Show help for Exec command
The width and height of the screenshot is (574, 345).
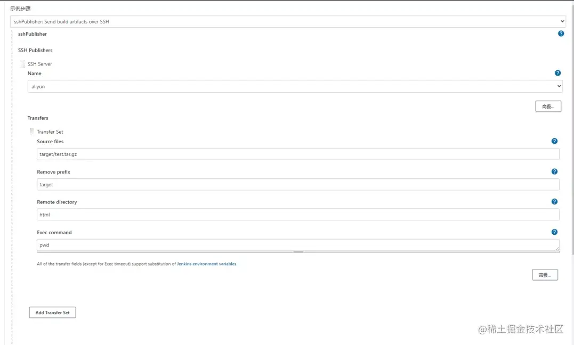point(554,232)
